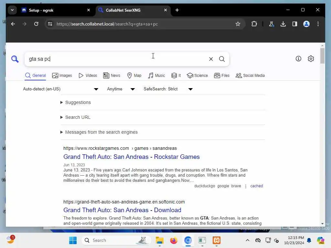Viewport: 331px width, 248px height.
Task: Click the rockstargames.com result URL
Action: click(x=120, y=149)
